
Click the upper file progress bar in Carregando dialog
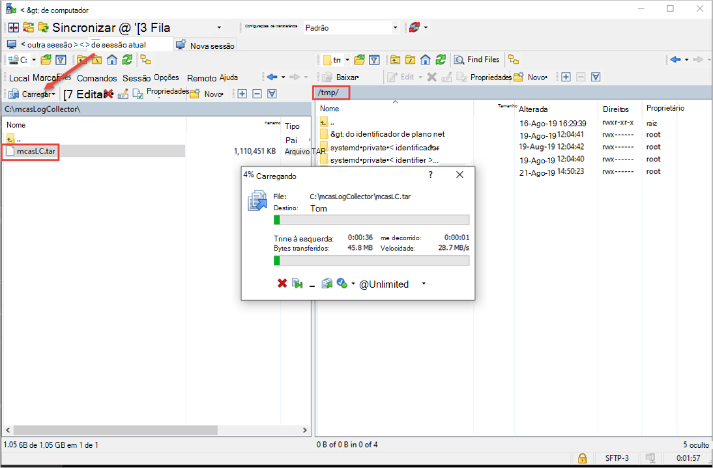point(371,220)
